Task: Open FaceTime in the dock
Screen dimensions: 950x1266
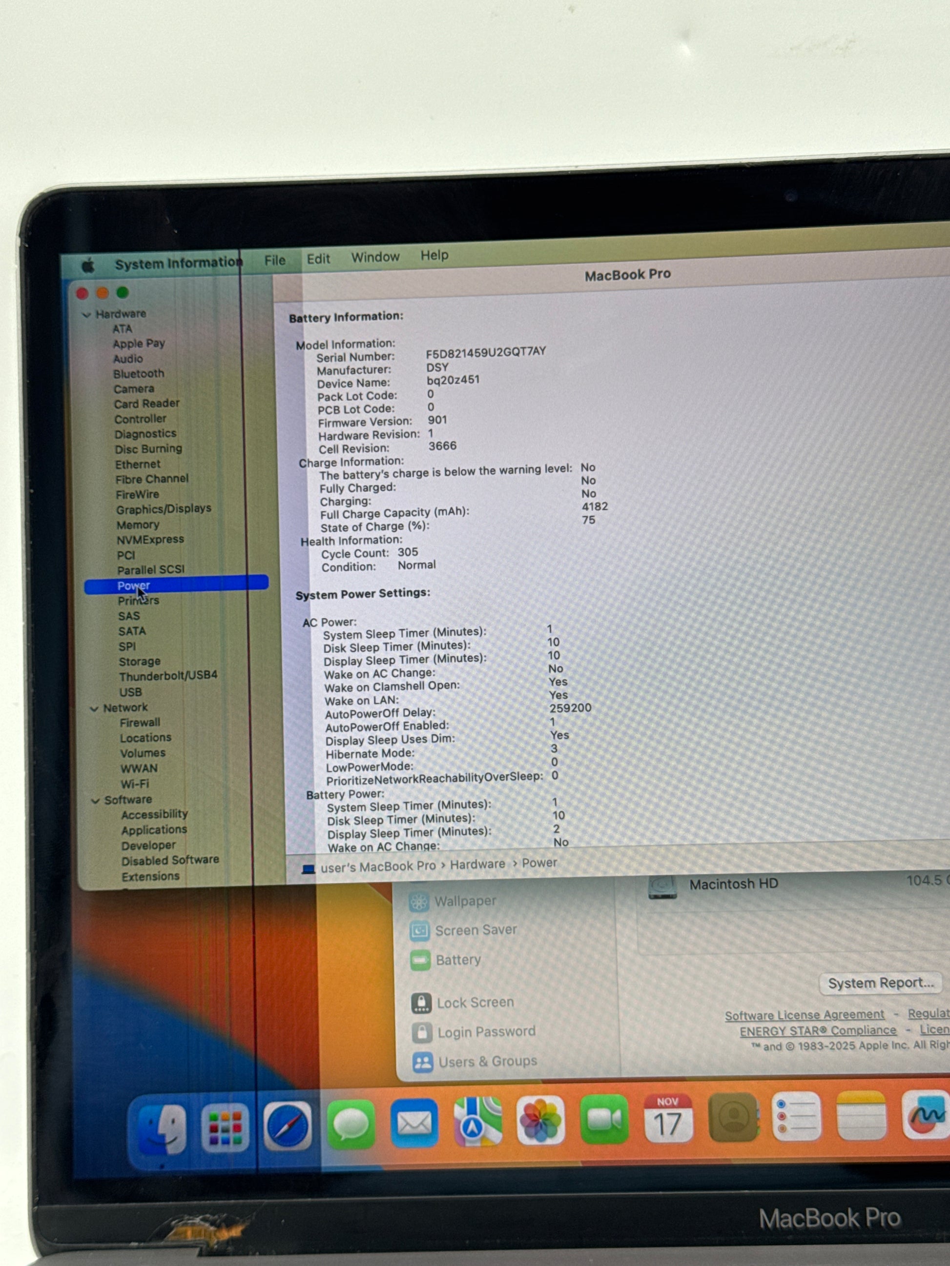Action: pos(603,1119)
